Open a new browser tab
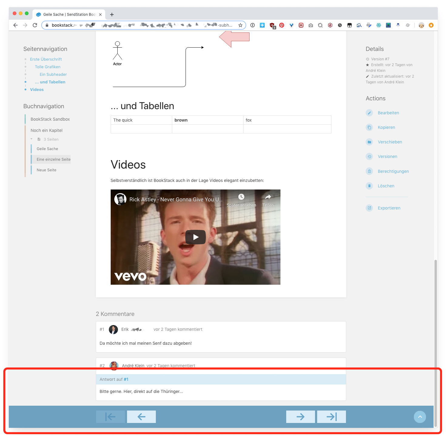The image size is (446, 436). tap(112, 14)
